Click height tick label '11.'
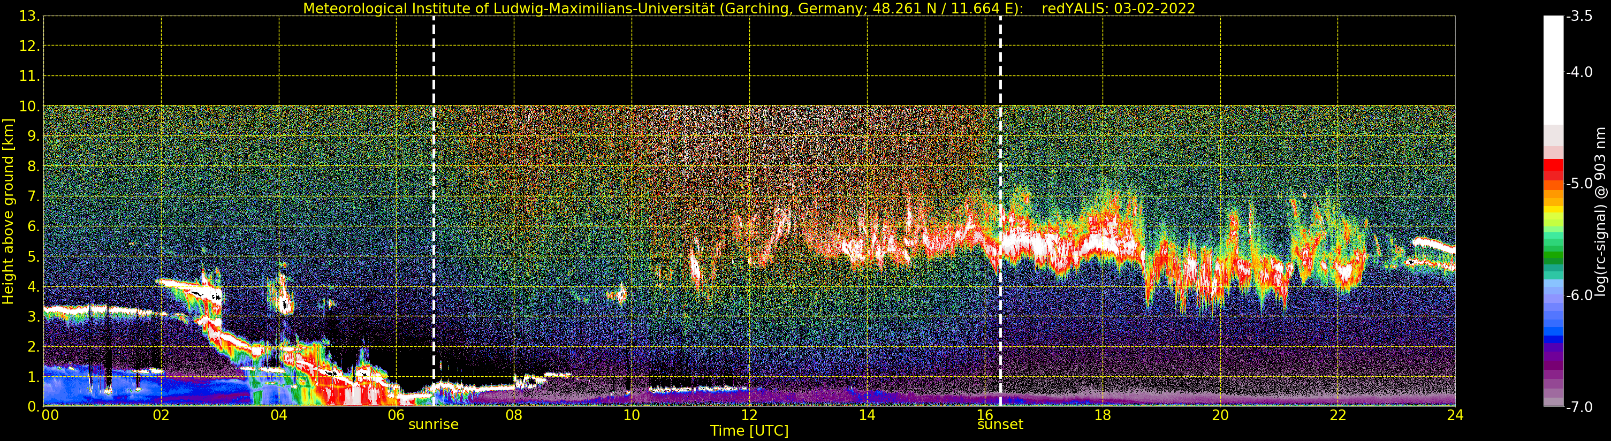Image resolution: width=1611 pixels, height=441 pixels. pos(29,77)
